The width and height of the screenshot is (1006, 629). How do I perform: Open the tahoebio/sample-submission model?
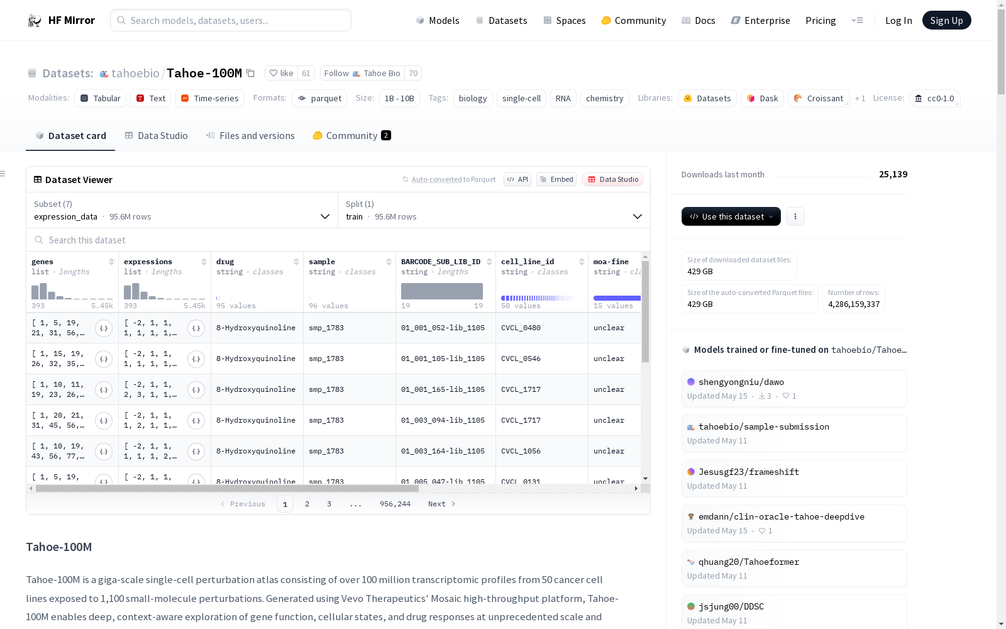[x=794, y=433]
